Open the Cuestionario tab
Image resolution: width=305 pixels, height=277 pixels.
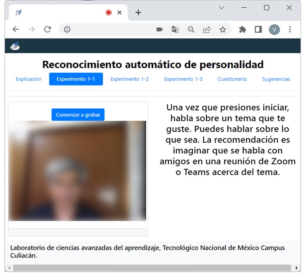coord(232,79)
